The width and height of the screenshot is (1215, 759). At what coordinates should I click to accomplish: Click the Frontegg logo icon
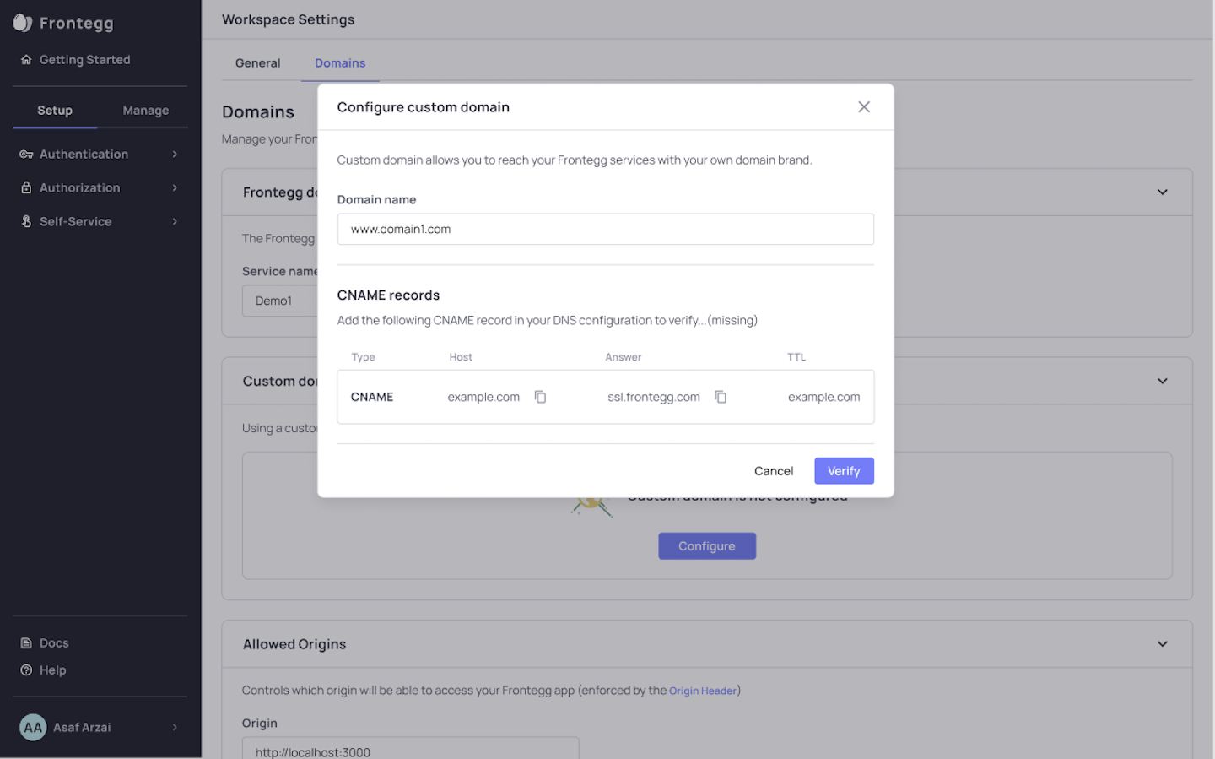coord(23,23)
